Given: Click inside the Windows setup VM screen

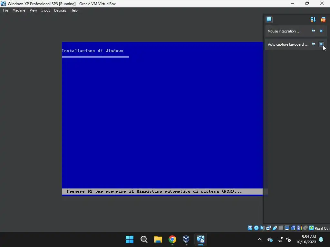Looking at the screenshot, I should point(162,119).
